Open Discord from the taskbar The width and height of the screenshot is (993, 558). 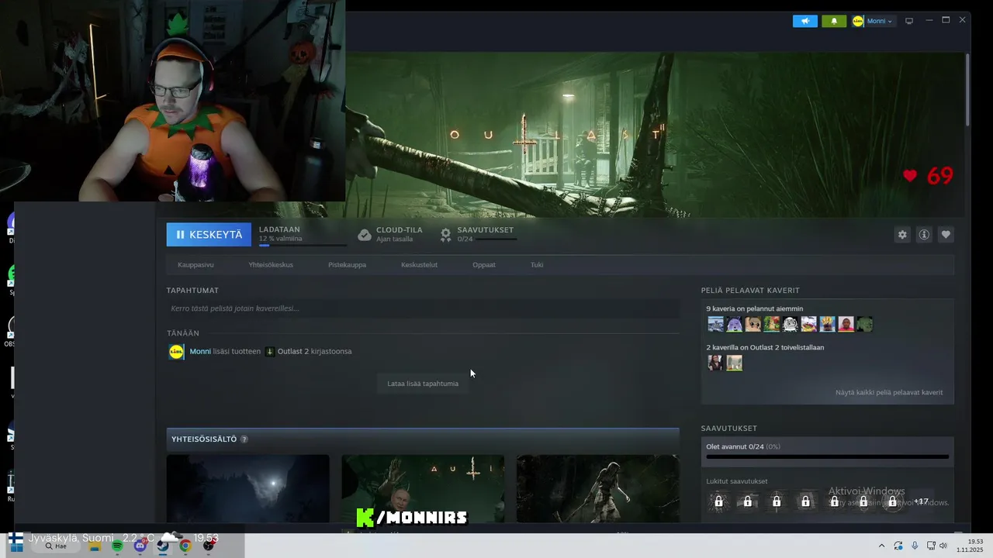point(140,546)
